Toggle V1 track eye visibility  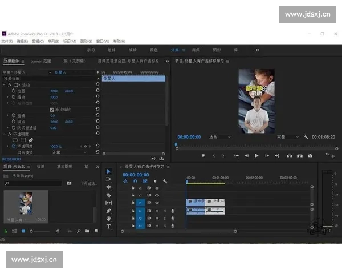pyautogui.click(x=157, y=203)
